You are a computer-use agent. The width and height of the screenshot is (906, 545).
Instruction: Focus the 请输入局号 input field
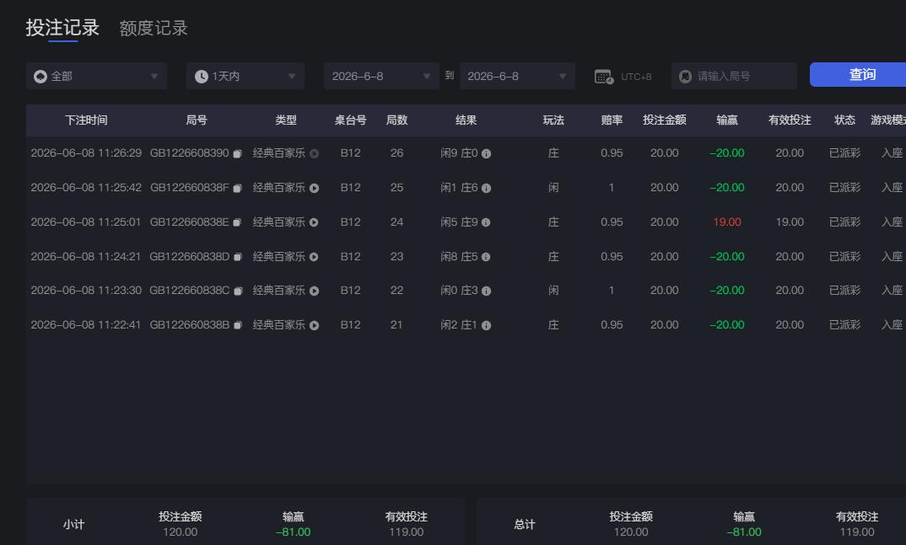coord(734,76)
